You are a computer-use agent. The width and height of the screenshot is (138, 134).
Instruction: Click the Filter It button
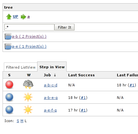64,27
